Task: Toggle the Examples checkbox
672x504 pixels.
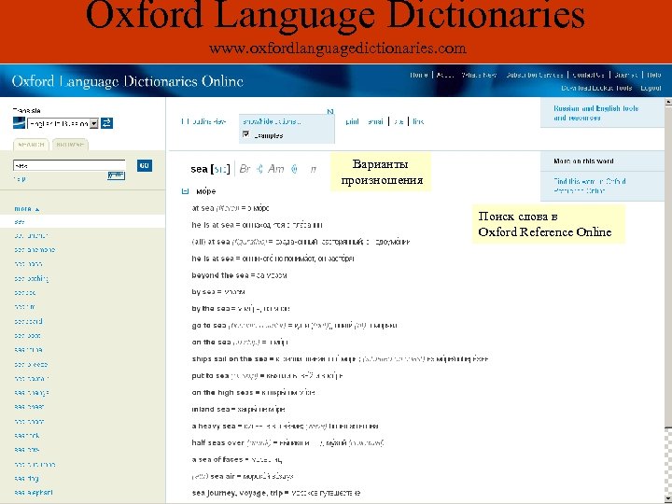Action: tap(245, 134)
